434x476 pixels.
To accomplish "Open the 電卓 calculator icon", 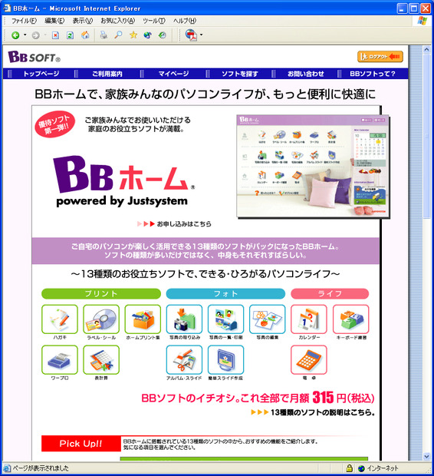I will 309,360.
